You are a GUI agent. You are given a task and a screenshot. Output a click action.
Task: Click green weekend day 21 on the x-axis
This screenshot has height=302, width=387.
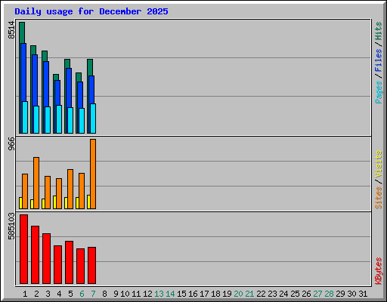[x=249, y=294]
